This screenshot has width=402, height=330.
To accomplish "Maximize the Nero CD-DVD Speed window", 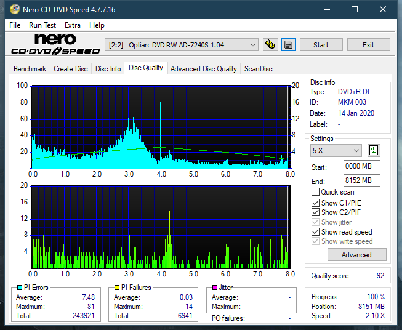I will pyautogui.click(x=355, y=9).
